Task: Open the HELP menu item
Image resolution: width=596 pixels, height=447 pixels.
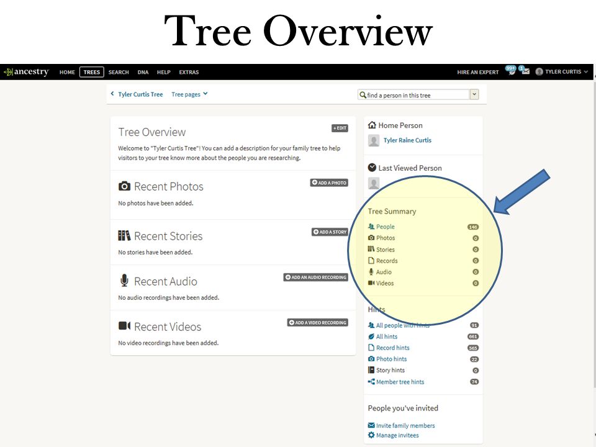Action: point(164,72)
